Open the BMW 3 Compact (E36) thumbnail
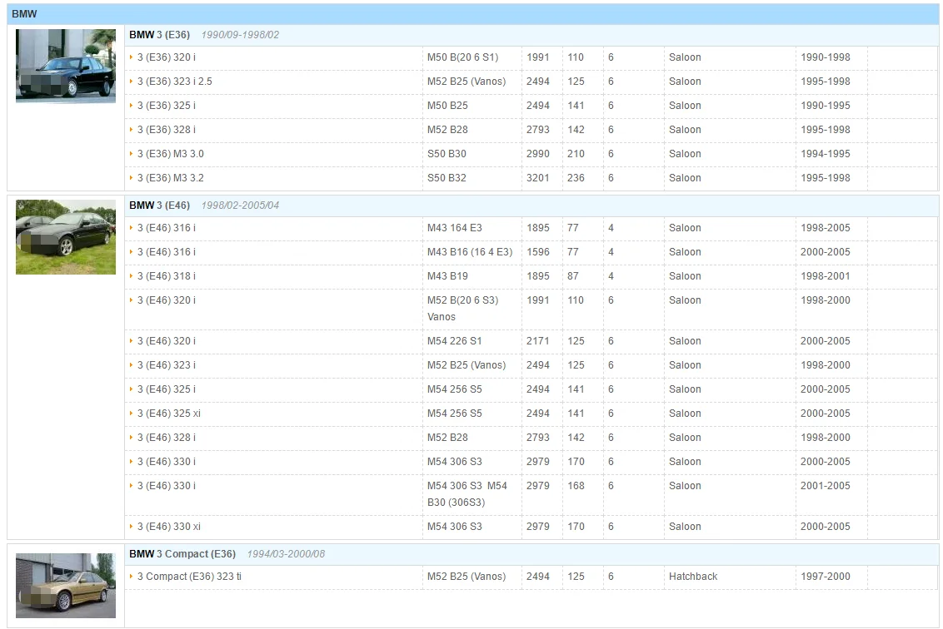The image size is (943, 629). pyautogui.click(x=66, y=586)
